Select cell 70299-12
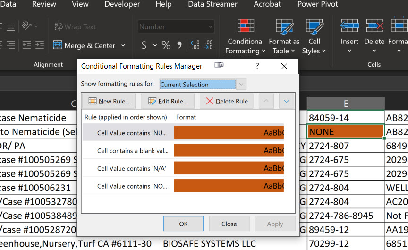 [346, 243]
